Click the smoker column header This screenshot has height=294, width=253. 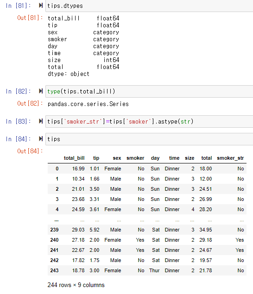(135, 158)
